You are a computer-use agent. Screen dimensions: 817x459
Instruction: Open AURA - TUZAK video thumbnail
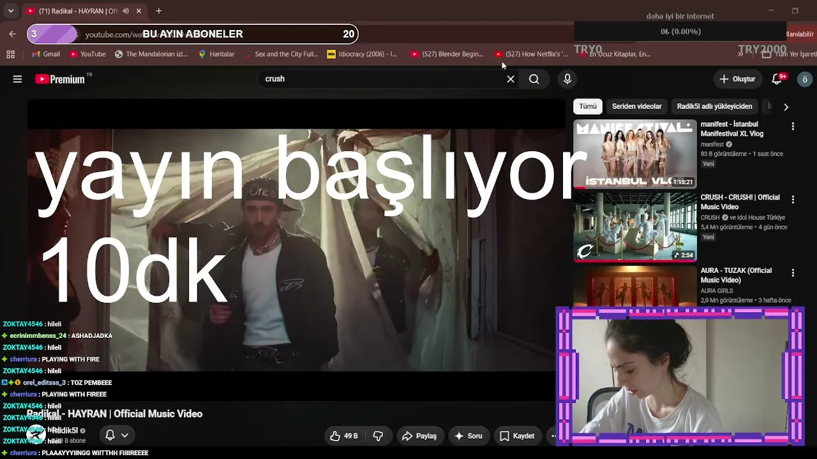(635, 286)
